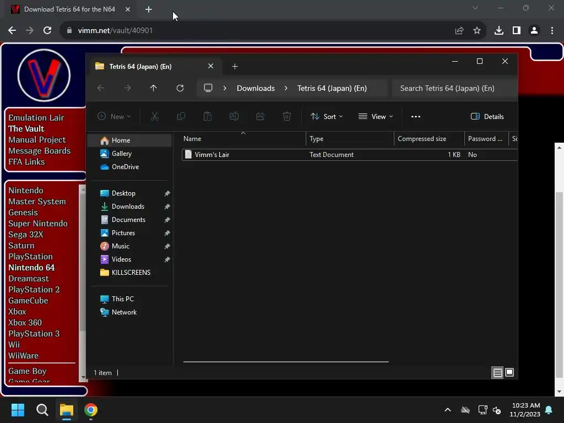Click the Vimm's Lair V logo
The height and width of the screenshot is (423, 564).
[44, 75]
